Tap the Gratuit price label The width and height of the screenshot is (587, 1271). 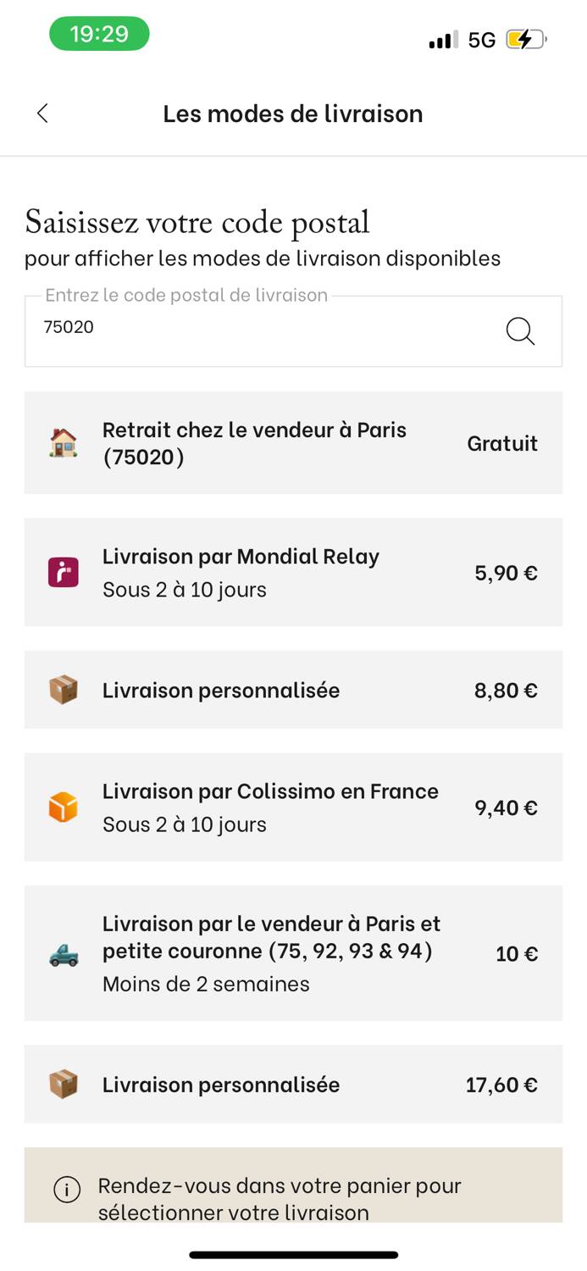tap(502, 443)
